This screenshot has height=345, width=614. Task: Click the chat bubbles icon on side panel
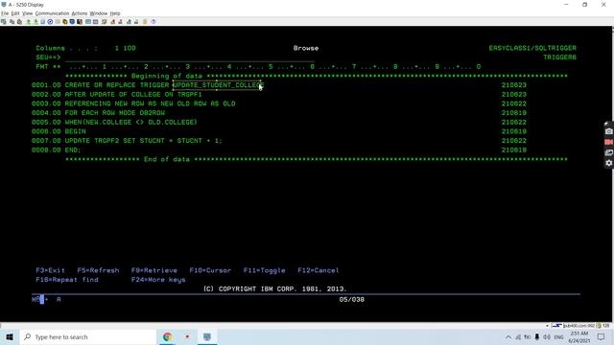click(608, 152)
